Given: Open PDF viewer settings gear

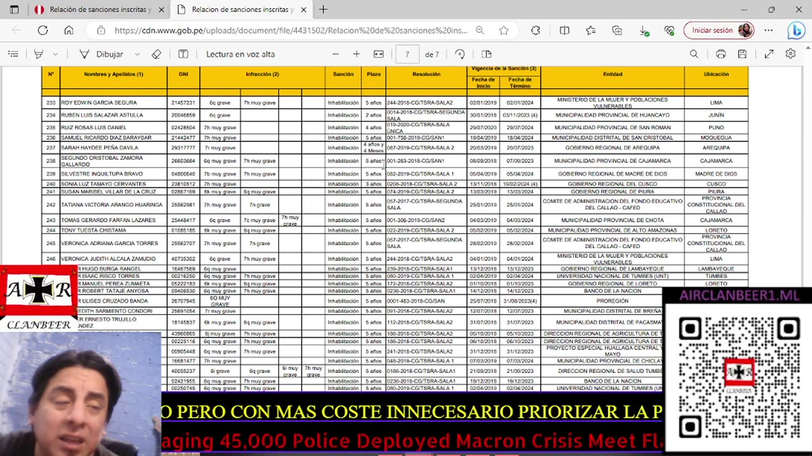Looking at the screenshot, I should (790, 54).
